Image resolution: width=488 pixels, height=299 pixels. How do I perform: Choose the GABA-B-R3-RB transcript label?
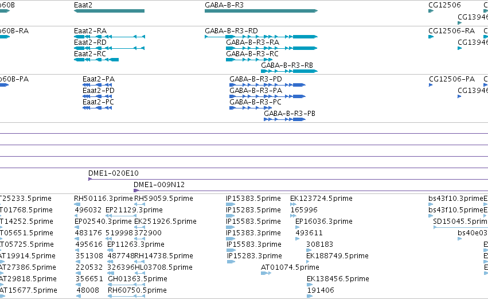[x=287, y=65]
